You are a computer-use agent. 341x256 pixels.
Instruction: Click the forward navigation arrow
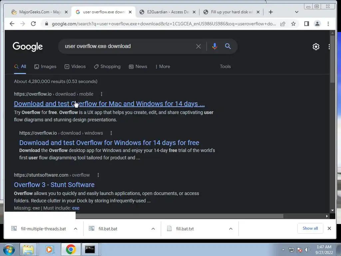pos(23,24)
